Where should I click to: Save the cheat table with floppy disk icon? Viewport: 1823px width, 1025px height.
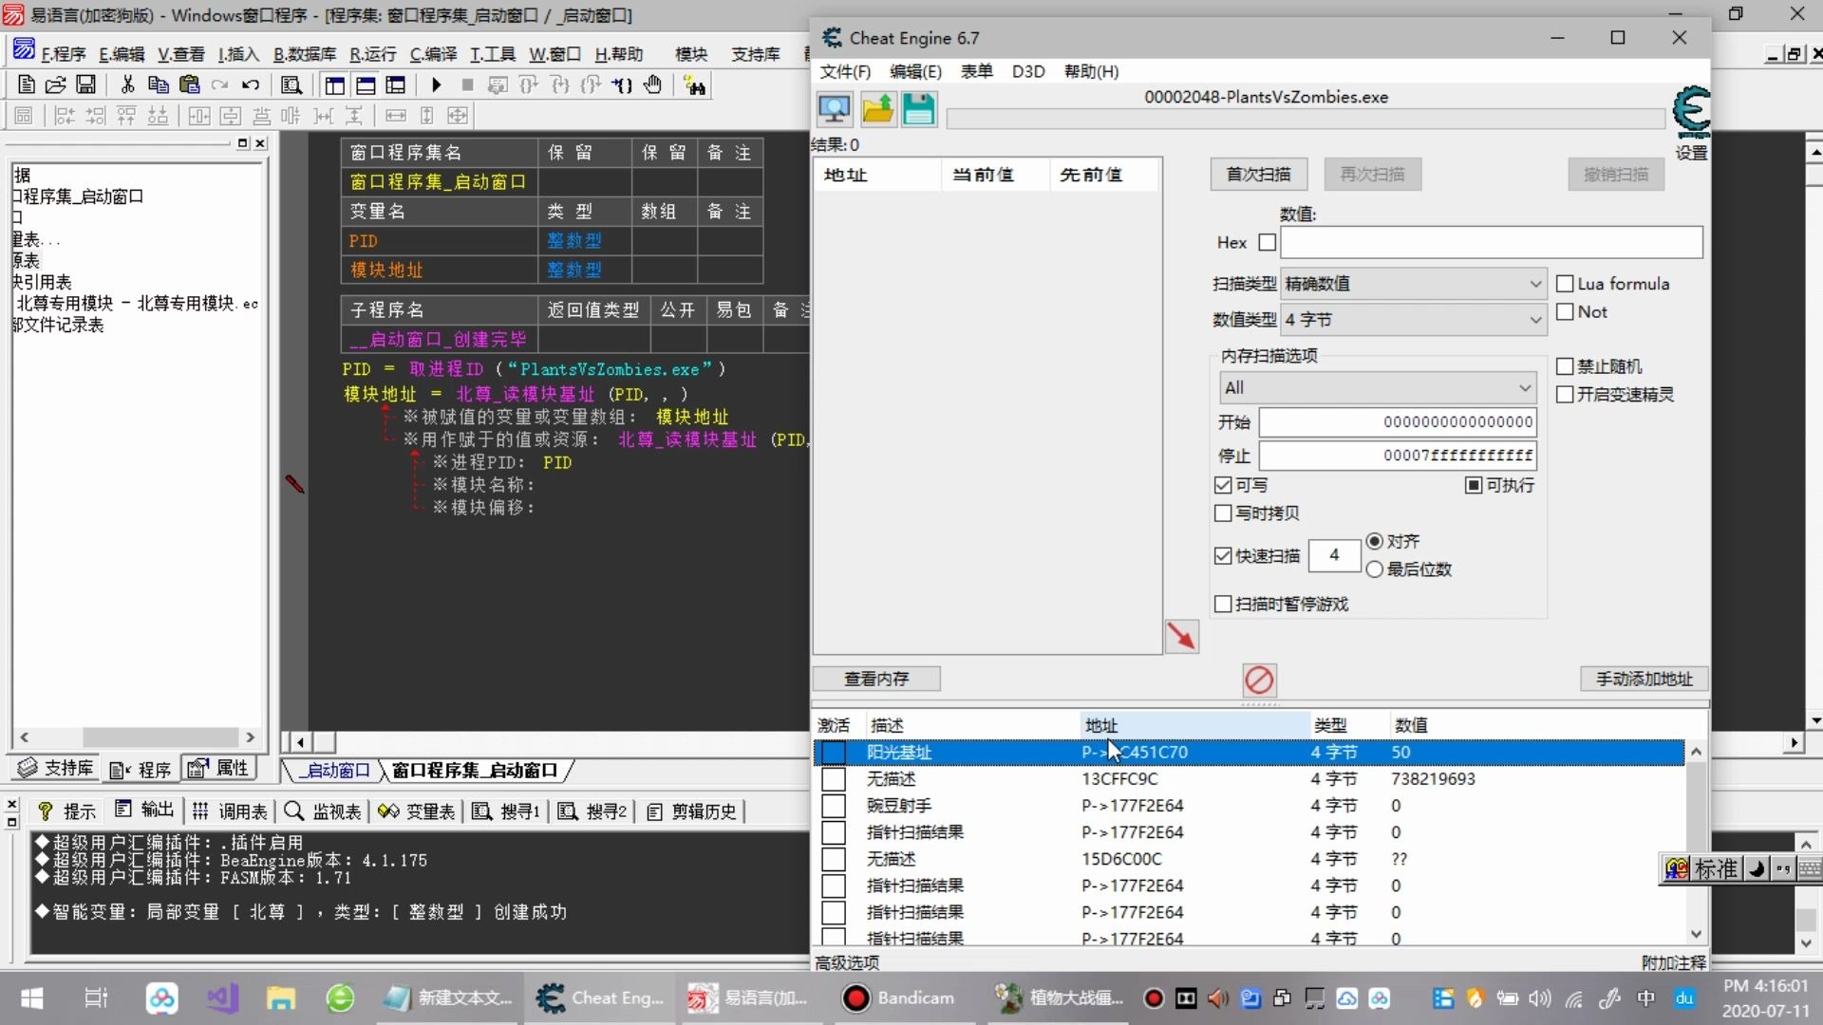(x=917, y=109)
